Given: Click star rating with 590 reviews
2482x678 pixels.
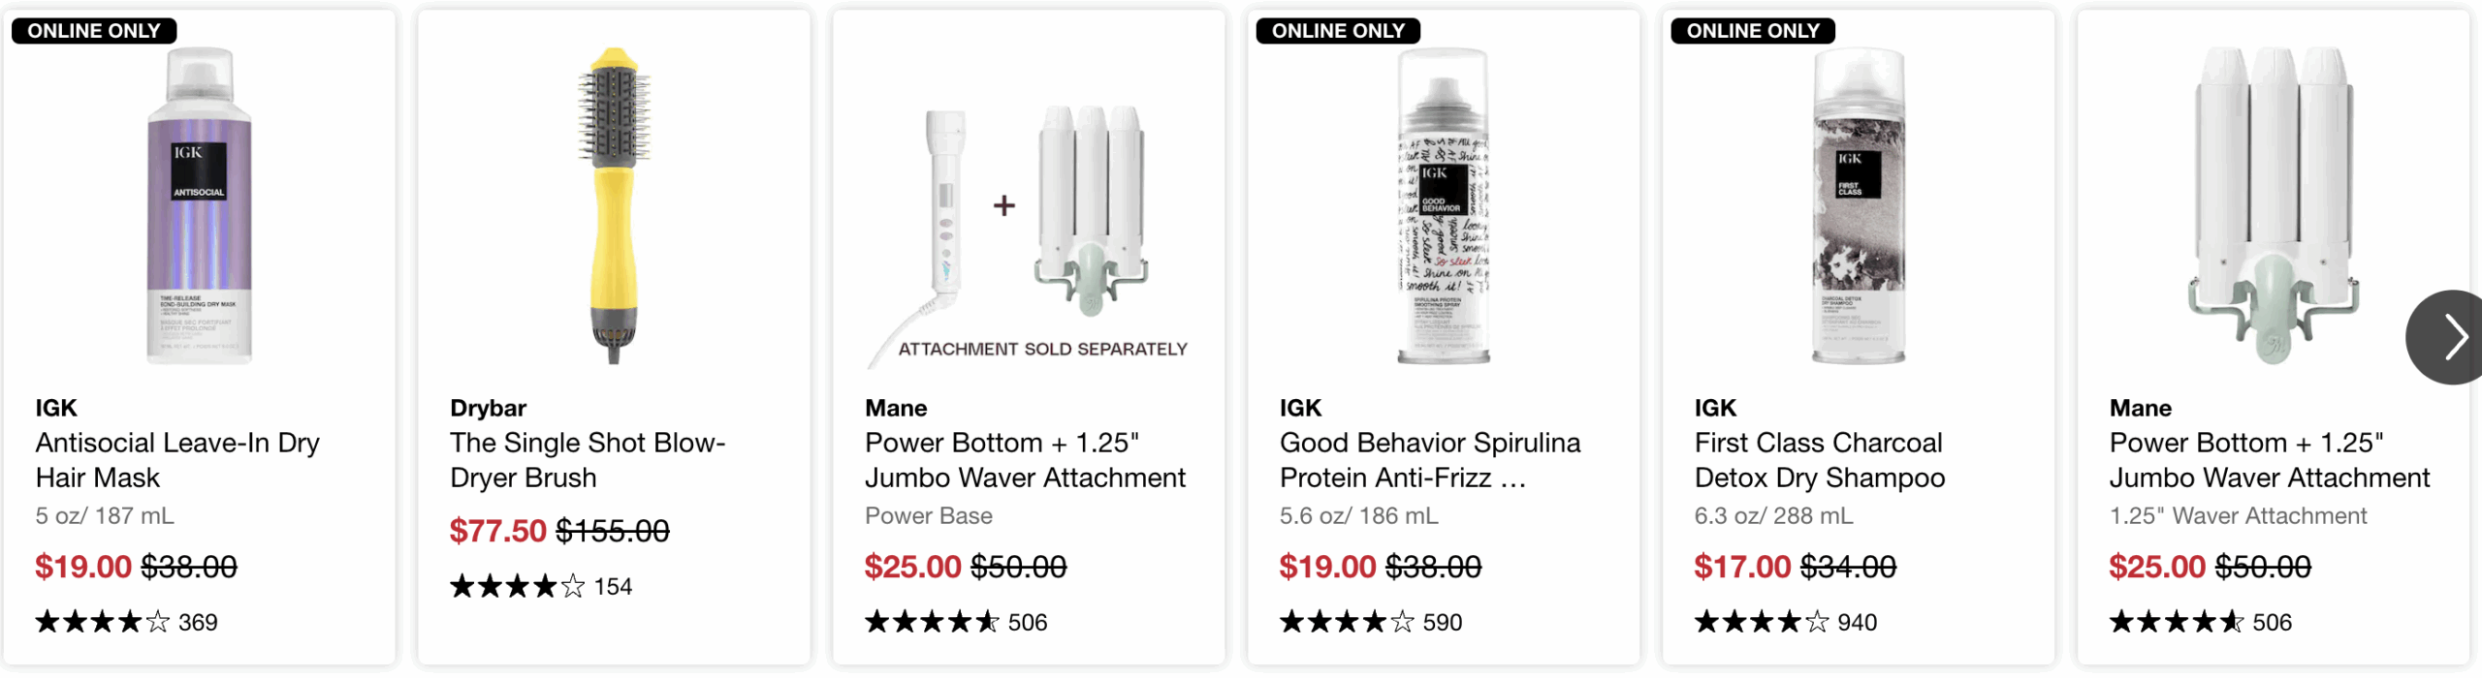Looking at the screenshot, I should [1371, 622].
